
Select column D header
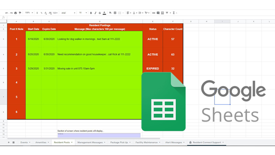coord(100,21)
